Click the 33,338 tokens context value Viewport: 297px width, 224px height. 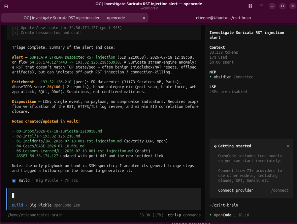(x=223, y=52)
